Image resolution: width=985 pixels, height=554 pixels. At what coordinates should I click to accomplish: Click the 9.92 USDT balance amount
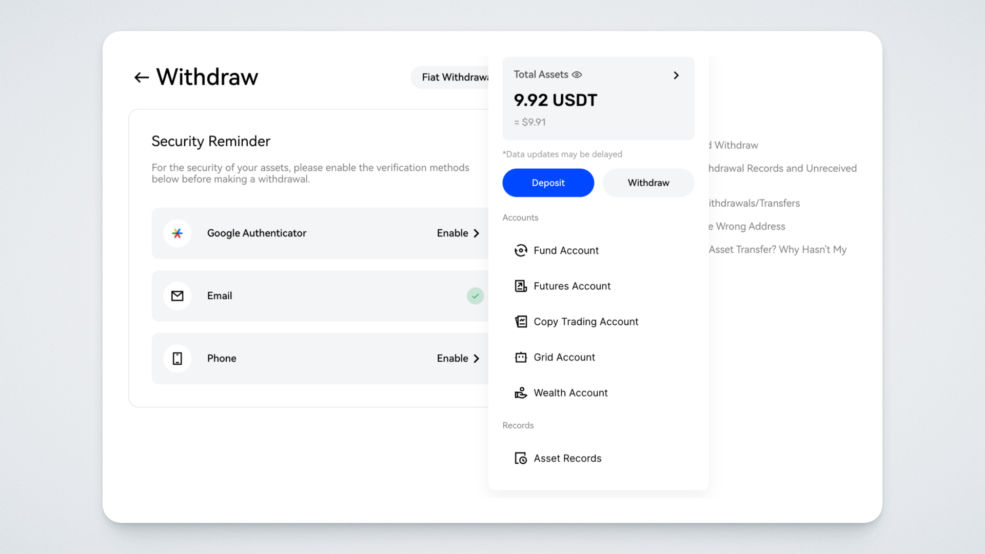tap(555, 100)
